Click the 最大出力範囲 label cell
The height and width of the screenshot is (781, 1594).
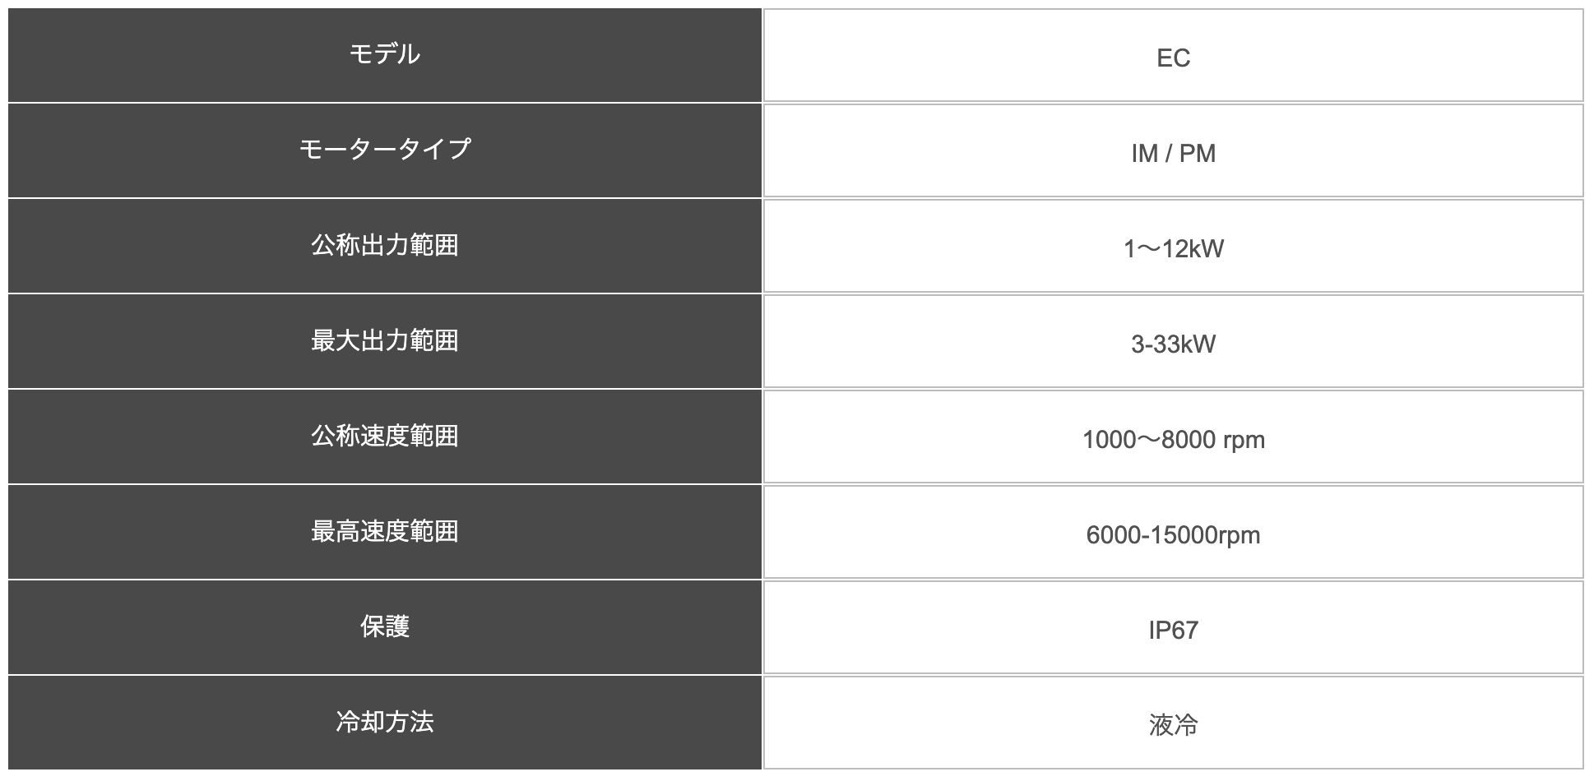coord(385,341)
